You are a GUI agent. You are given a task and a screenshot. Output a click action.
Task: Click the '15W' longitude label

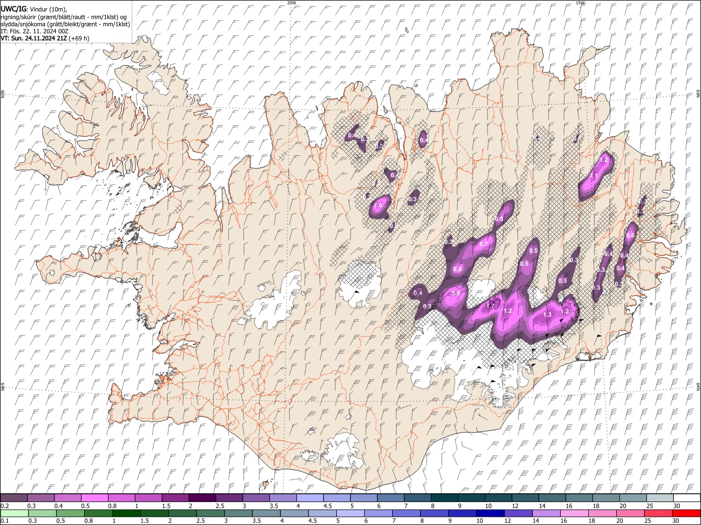580,3
